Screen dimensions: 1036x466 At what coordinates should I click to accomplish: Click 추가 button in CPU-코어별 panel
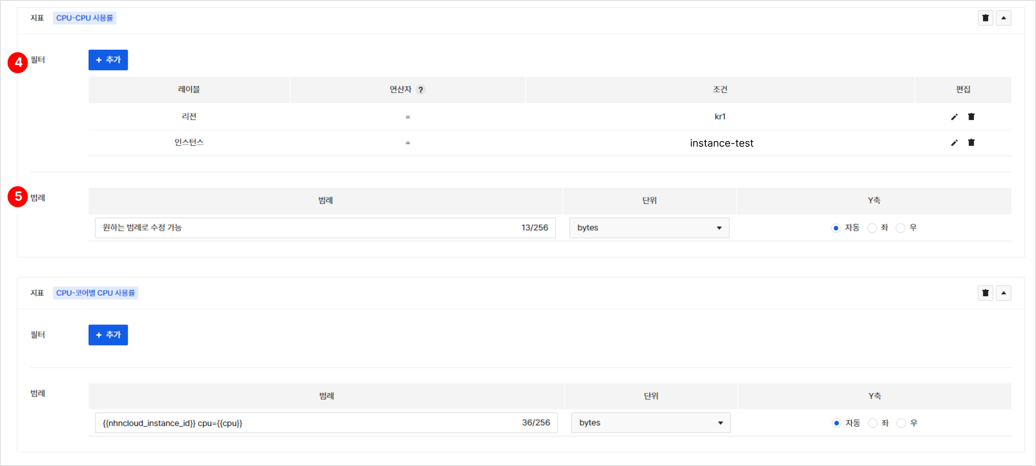click(x=108, y=335)
